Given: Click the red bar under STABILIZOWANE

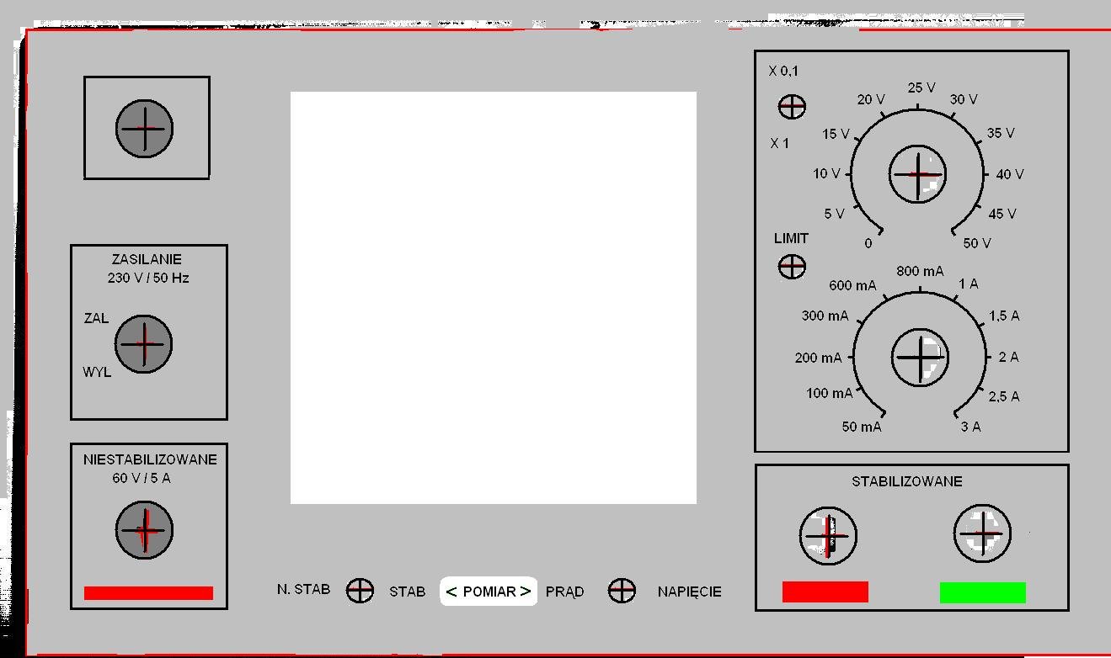Looking at the screenshot, I should pos(825,592).
